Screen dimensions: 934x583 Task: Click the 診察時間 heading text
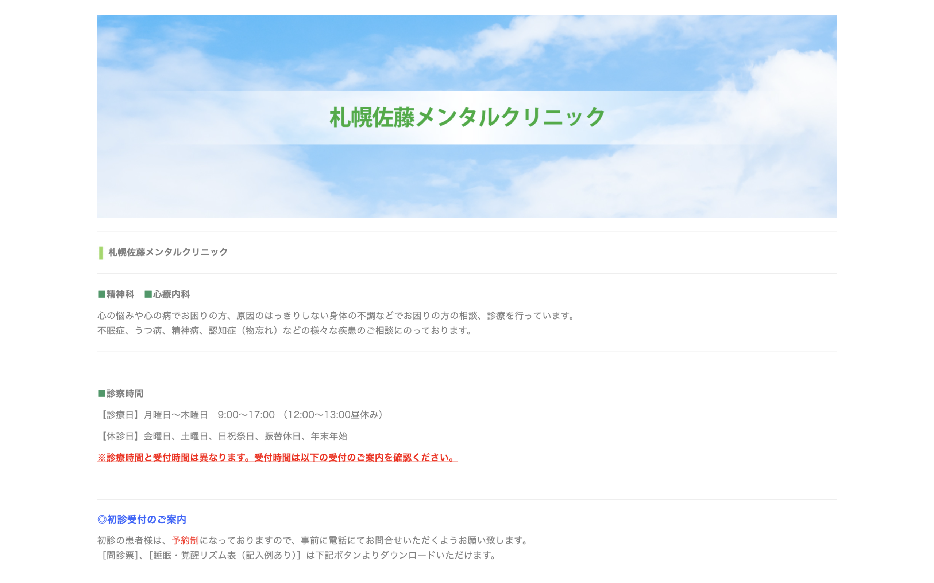tap(125, 394)
